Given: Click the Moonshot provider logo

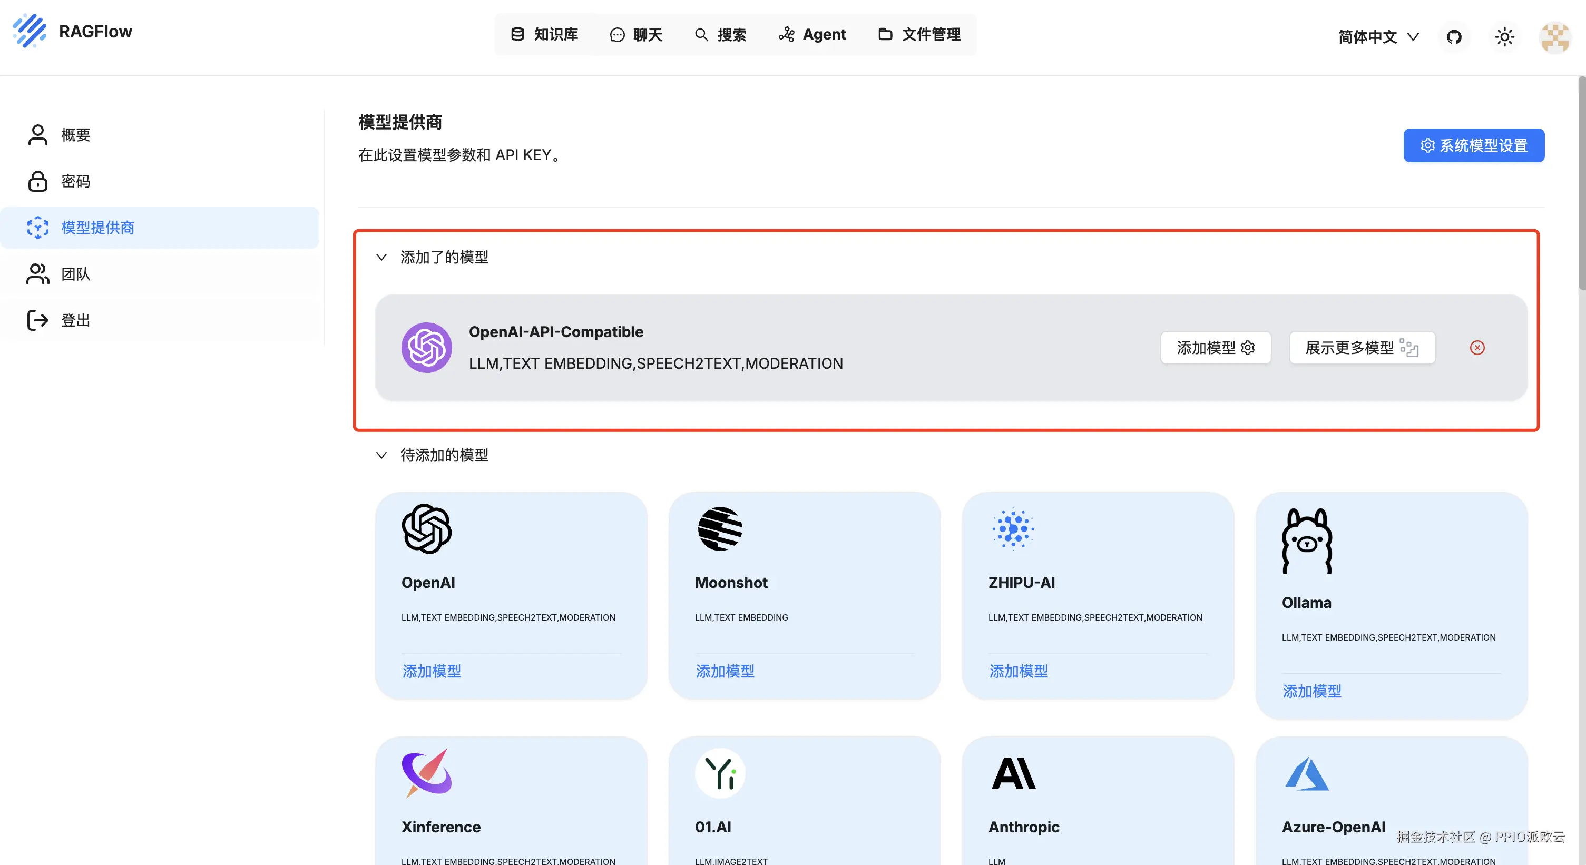Looking at the screenshot, I should coord(720,529).
